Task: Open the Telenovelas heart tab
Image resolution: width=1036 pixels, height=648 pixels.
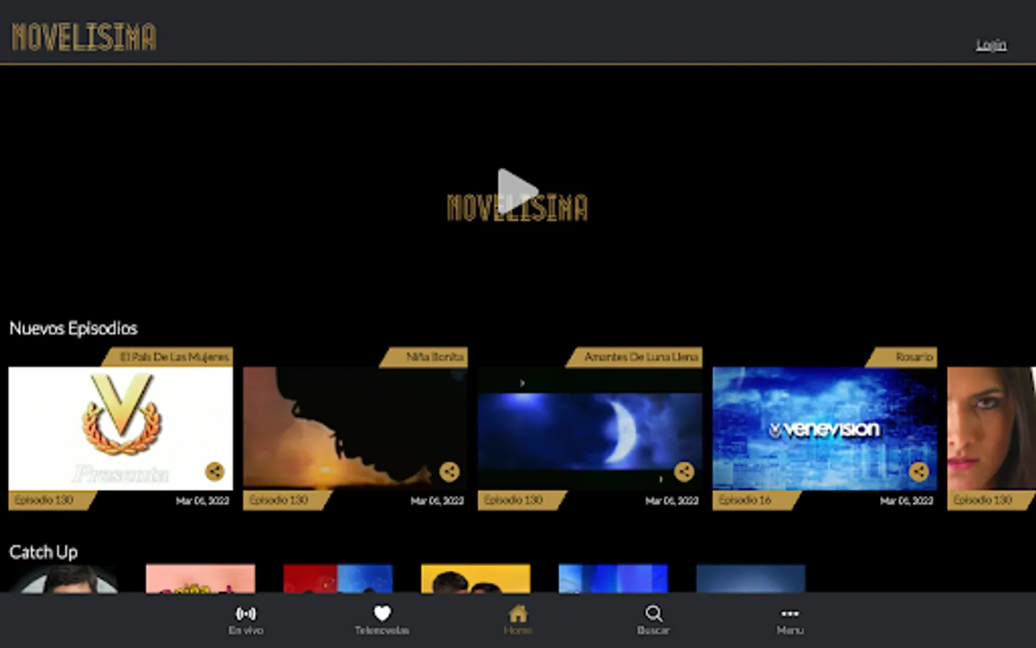Action: point(381,620)
